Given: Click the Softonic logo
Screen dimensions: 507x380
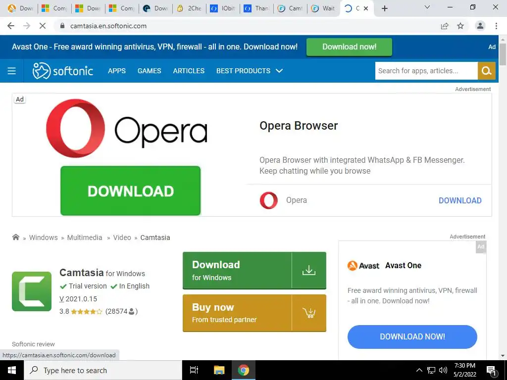Looking at the screenshot, I should pos(63,71).
